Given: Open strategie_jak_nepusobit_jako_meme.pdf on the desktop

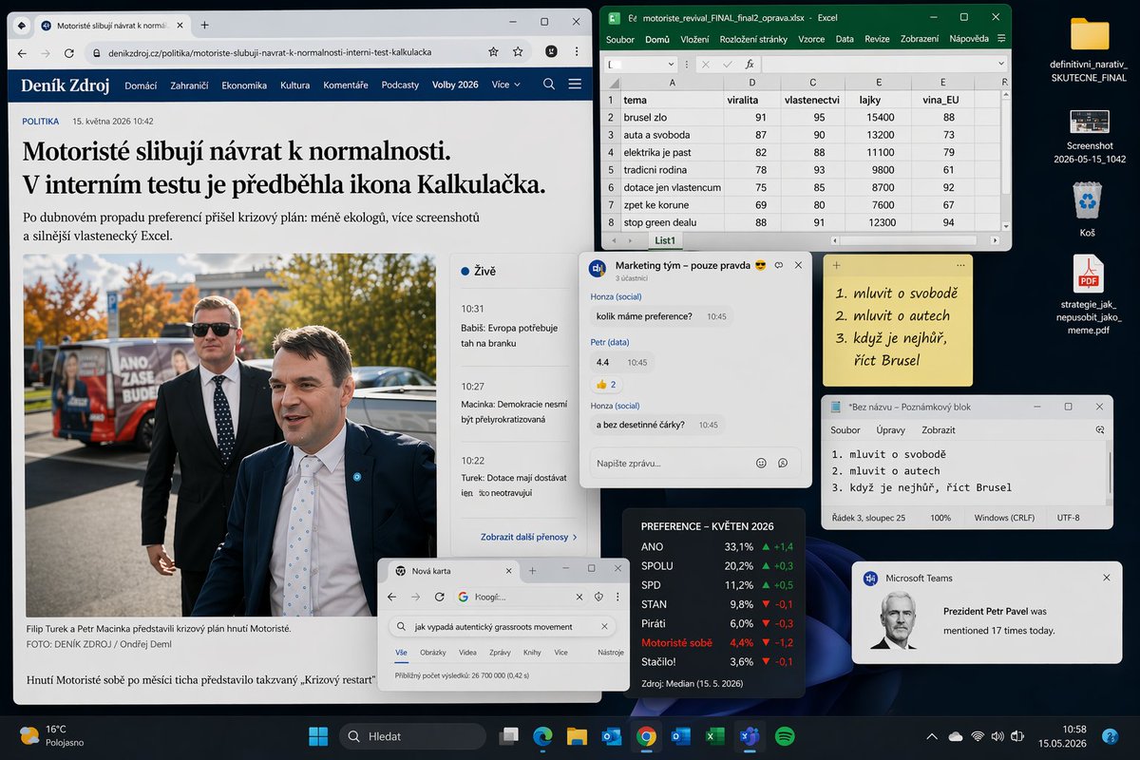Looking at the screenshot, I should [x=1088, y=295].
